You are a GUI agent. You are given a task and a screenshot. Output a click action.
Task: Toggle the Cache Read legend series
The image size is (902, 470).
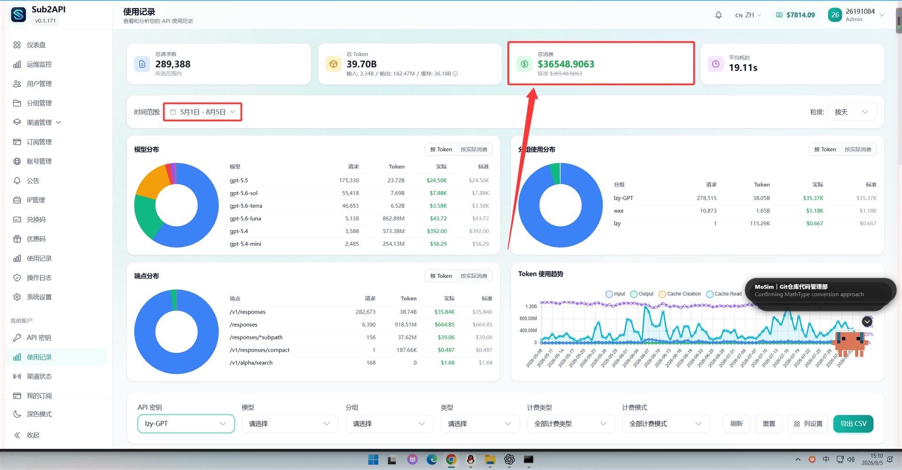(x=724, y=294)
